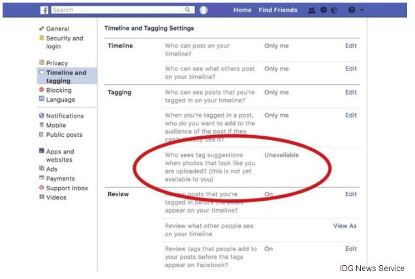
Task: Click 'Who can post on your timeline?' text
Action: point(197,50)
